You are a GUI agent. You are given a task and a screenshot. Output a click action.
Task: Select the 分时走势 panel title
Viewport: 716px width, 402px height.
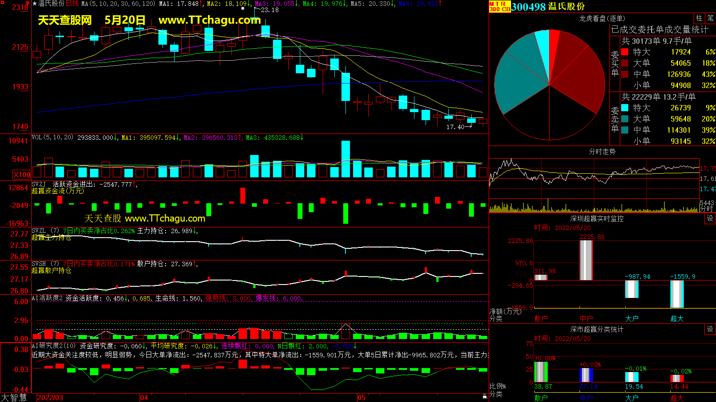[602, 151]
